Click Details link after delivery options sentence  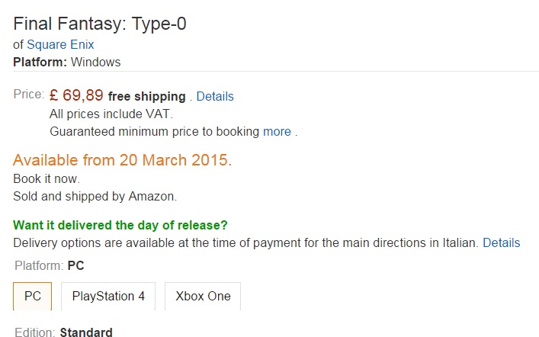501,242
